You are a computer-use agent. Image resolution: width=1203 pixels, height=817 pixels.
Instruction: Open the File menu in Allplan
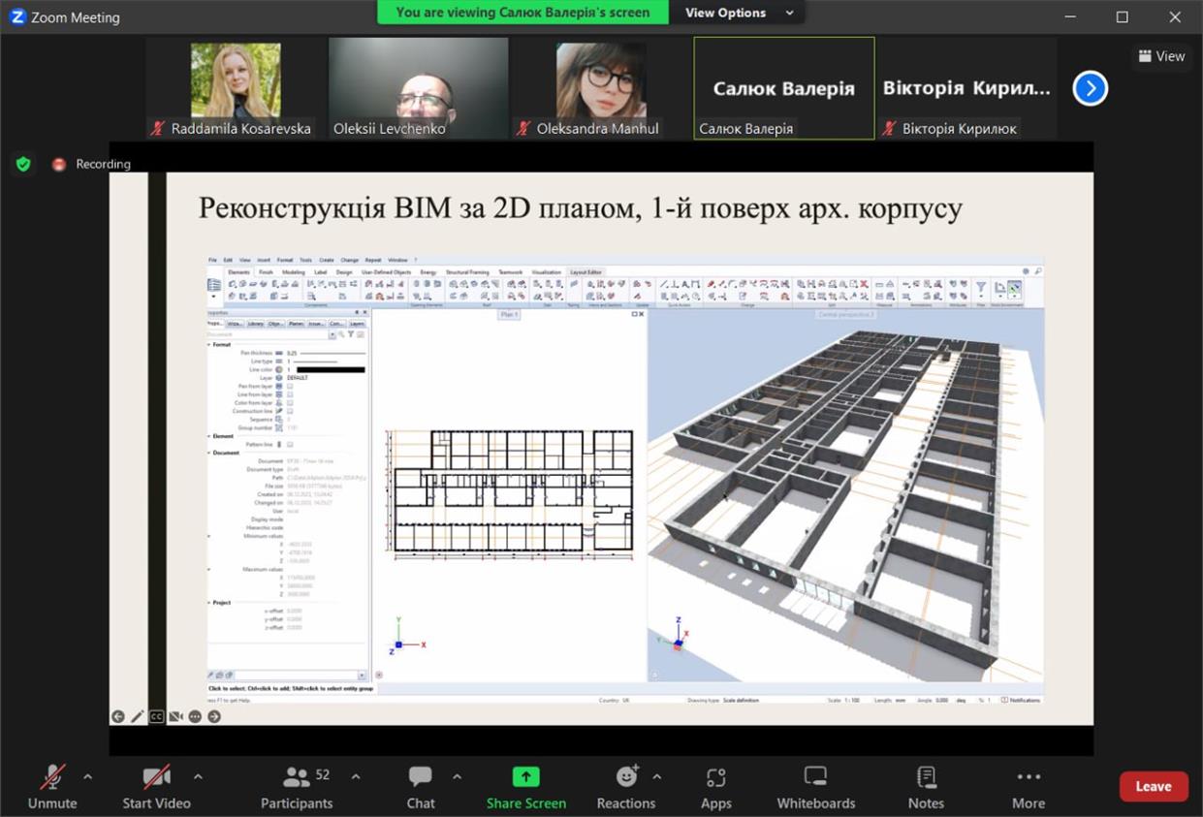coord(213,260)
